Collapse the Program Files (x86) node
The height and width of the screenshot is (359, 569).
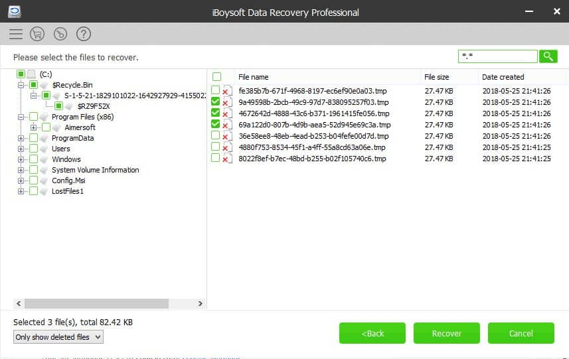click(x=21, y=117)
